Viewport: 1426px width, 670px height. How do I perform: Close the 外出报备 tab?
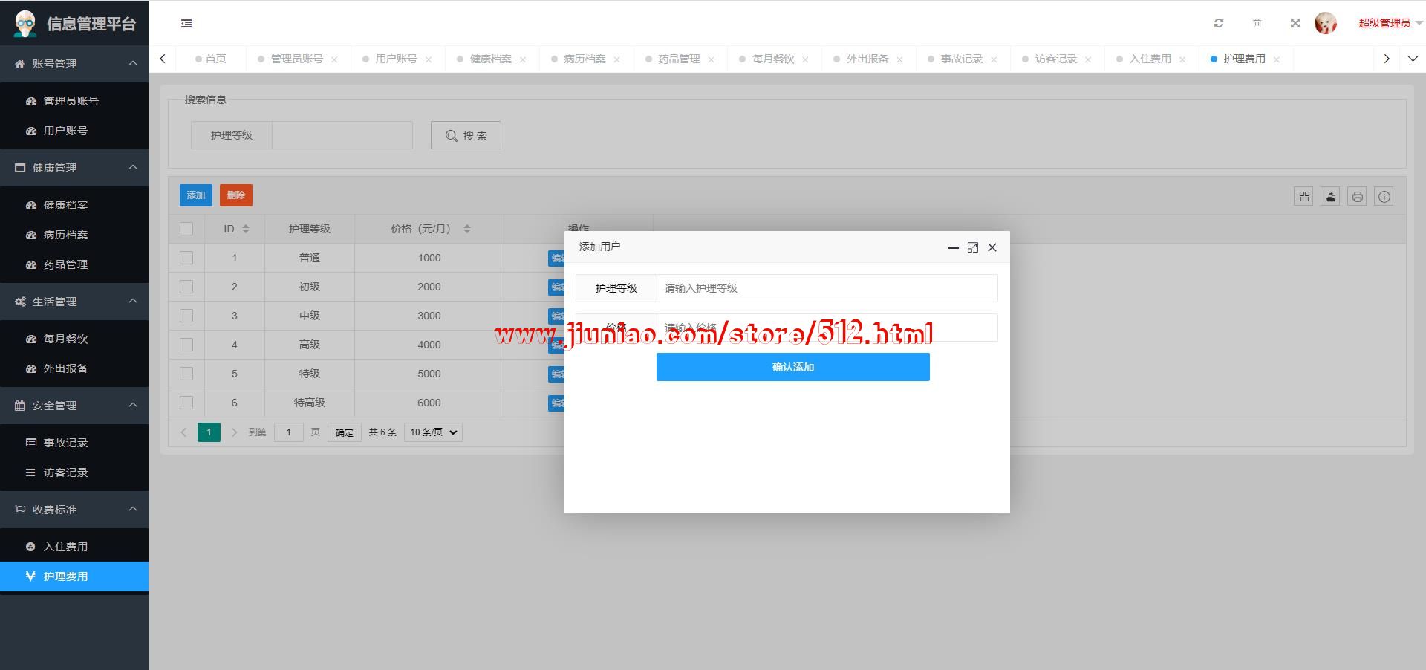point(899,59)
